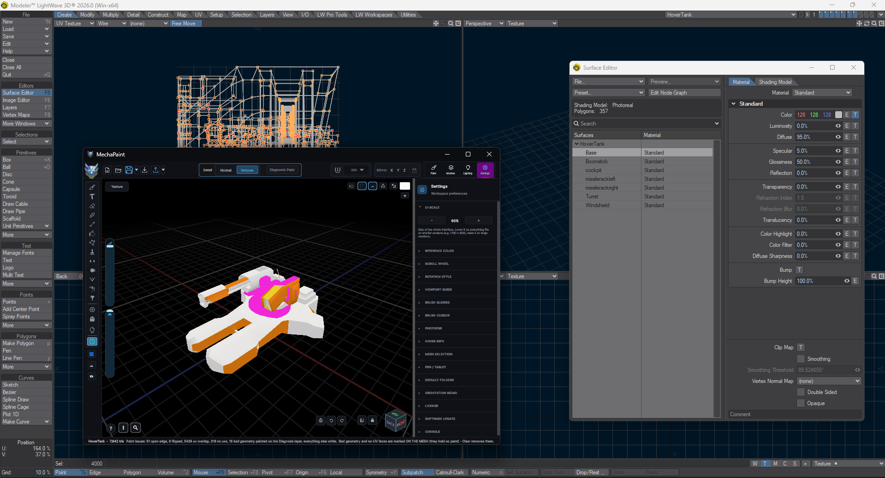Open folder icon in MechaPaint toolbar
This screenshot has height=478, width=885.
pos(118,170)
